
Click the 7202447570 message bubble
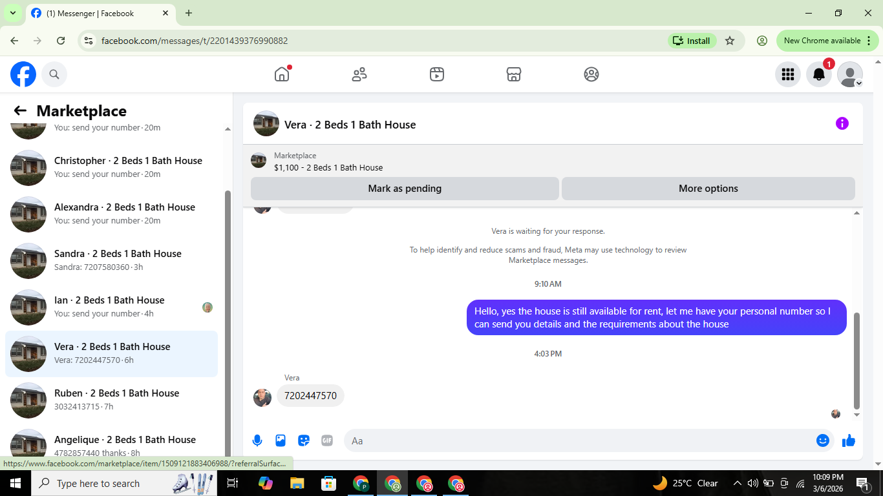tap(310, 396)
